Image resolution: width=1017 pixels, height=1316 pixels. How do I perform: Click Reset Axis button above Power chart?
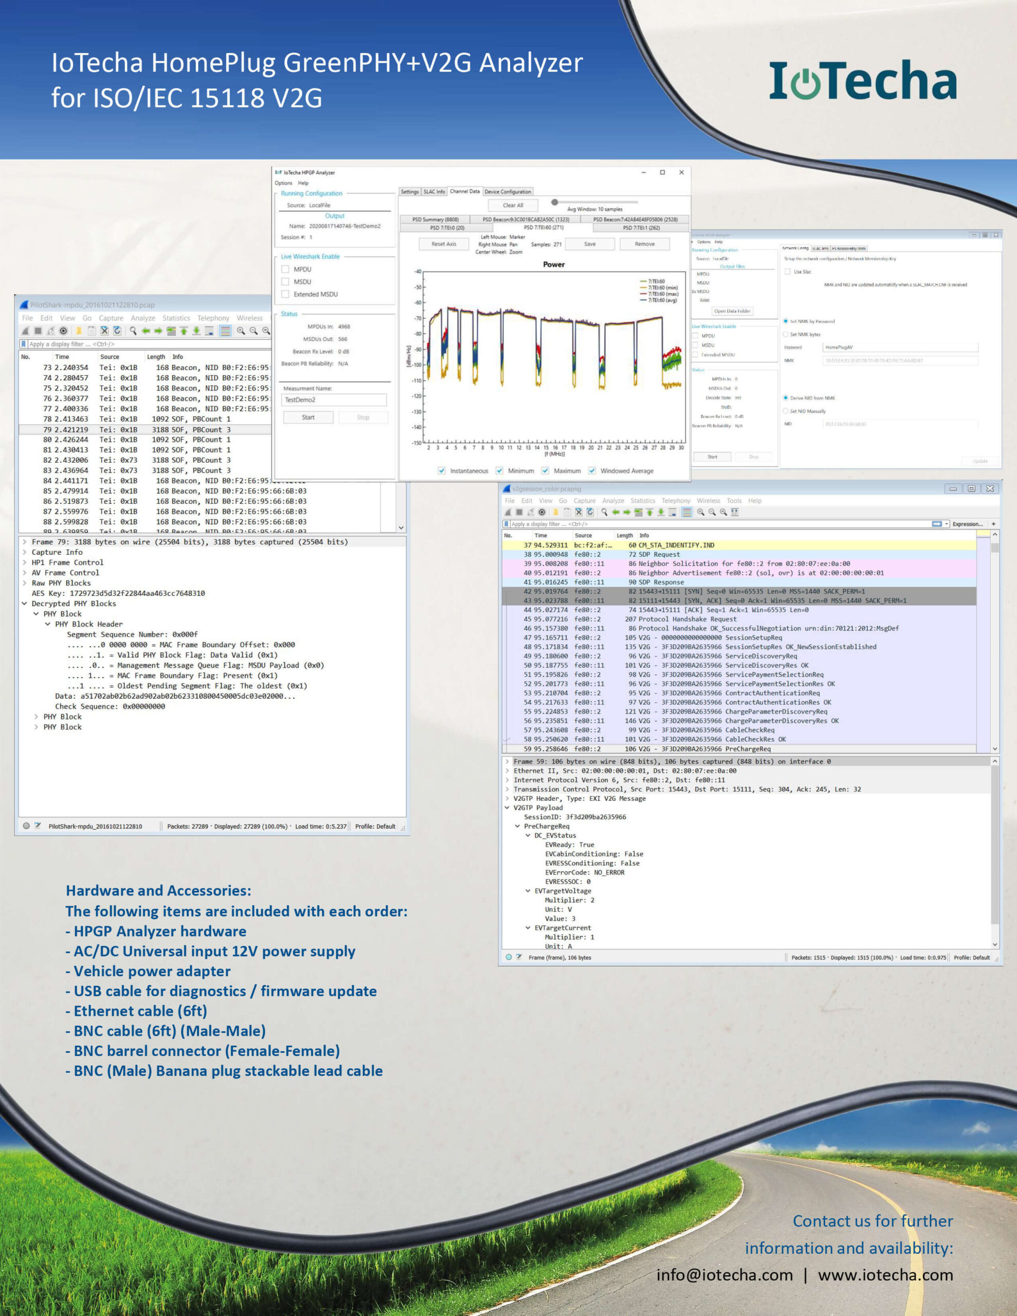point(444,244)
